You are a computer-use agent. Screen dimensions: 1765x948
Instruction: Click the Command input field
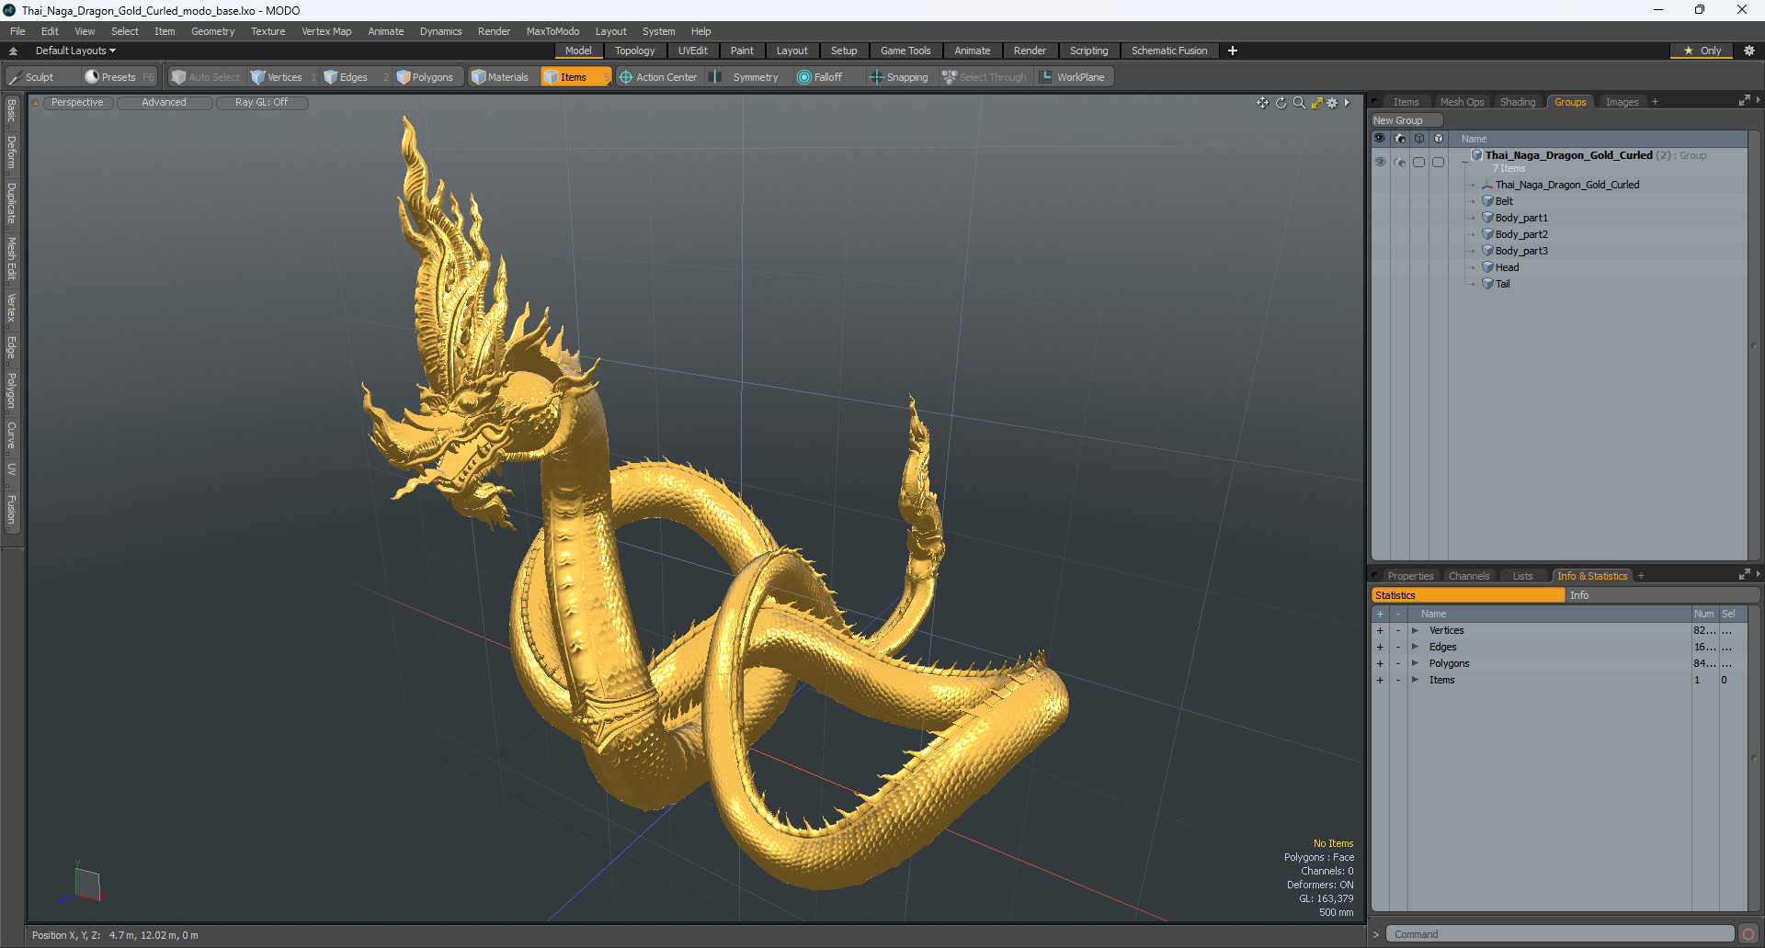pyautogui.click(x=1560, y=934)
